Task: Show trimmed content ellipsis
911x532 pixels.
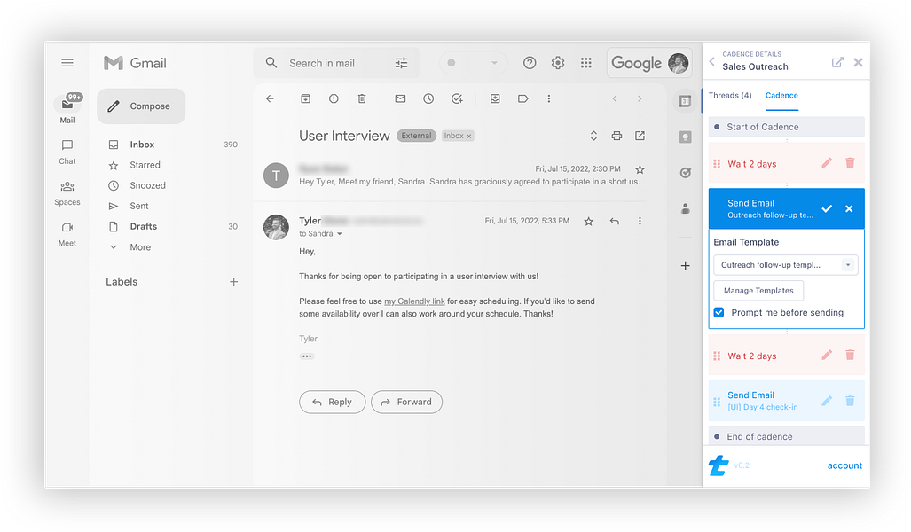Action: [x=307, y=356]
